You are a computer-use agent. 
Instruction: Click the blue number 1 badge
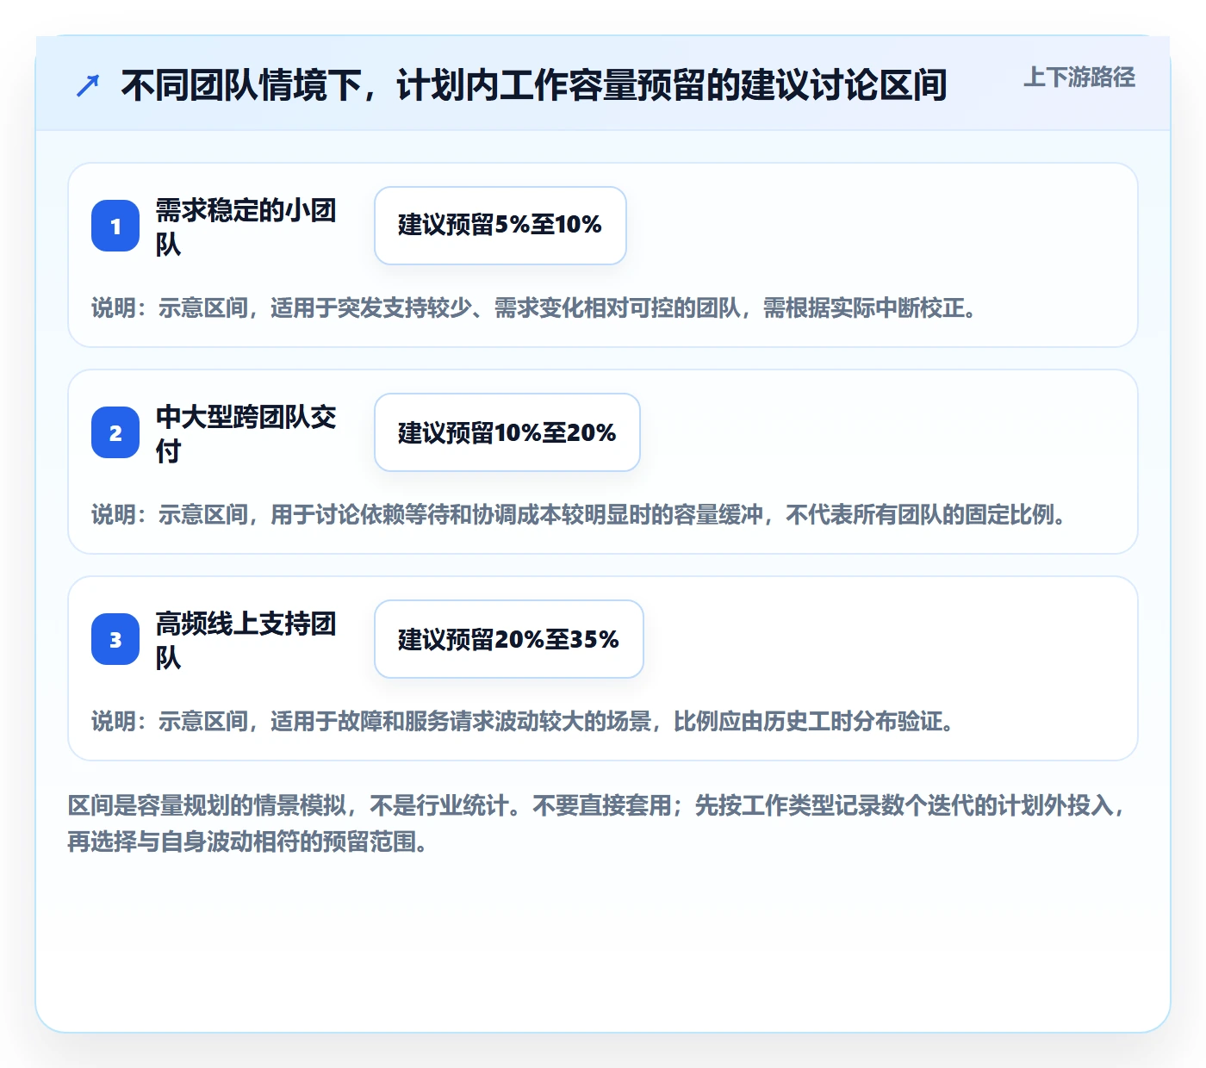115,226
